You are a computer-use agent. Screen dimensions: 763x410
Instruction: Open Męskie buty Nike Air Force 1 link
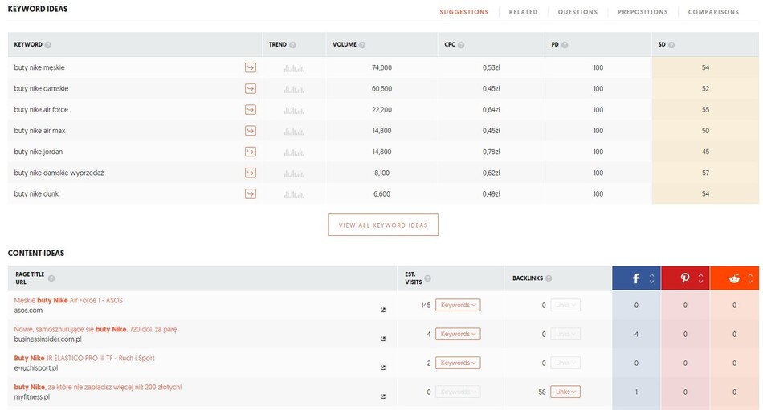pos(68,300)
